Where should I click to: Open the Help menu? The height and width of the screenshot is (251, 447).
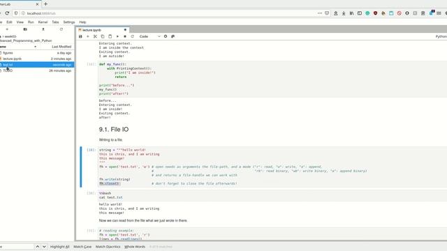point(82,22)
